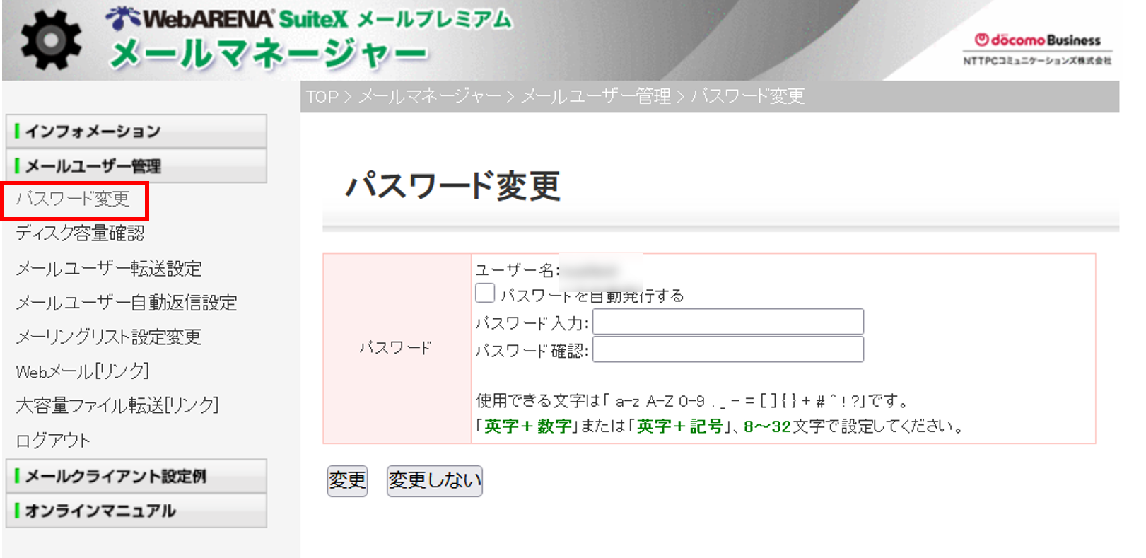Click the 変更 button
The width and height of the screenshot is (1146, 558).
(x=347, y=481)
